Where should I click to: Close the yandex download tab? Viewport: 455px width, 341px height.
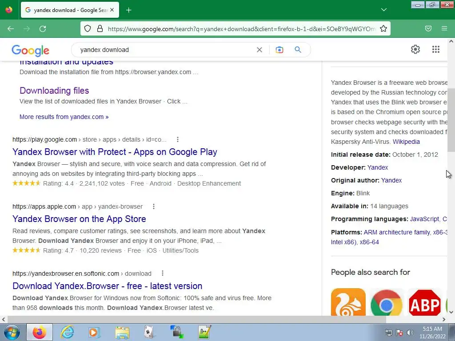[112, 10]
